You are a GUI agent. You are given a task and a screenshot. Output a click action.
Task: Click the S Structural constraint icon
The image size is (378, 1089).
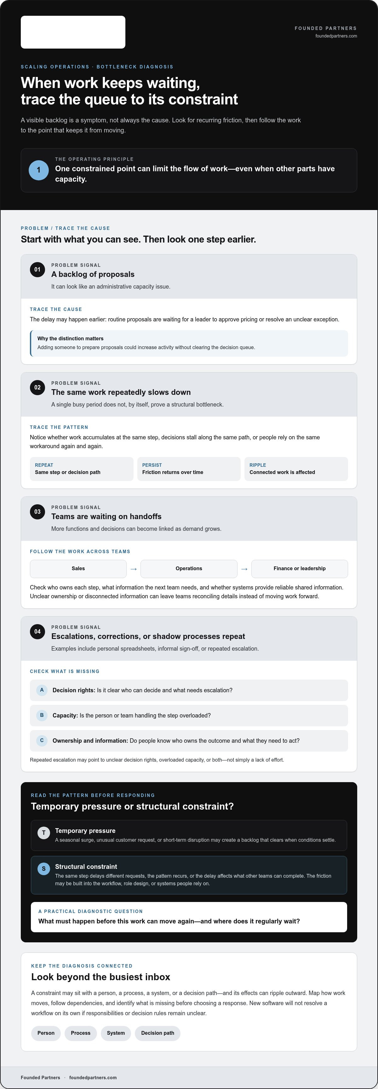point(43,868)
